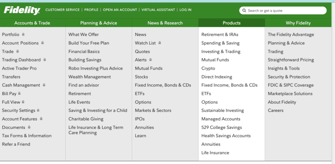The height and width of the screenshot is (164, 335).
Task: Open Active Trader Pro
Action: click(19, 68)
